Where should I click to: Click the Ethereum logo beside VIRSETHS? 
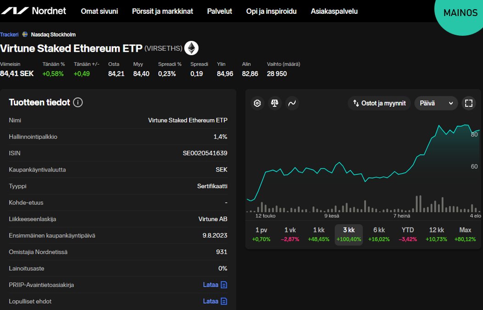191,48
